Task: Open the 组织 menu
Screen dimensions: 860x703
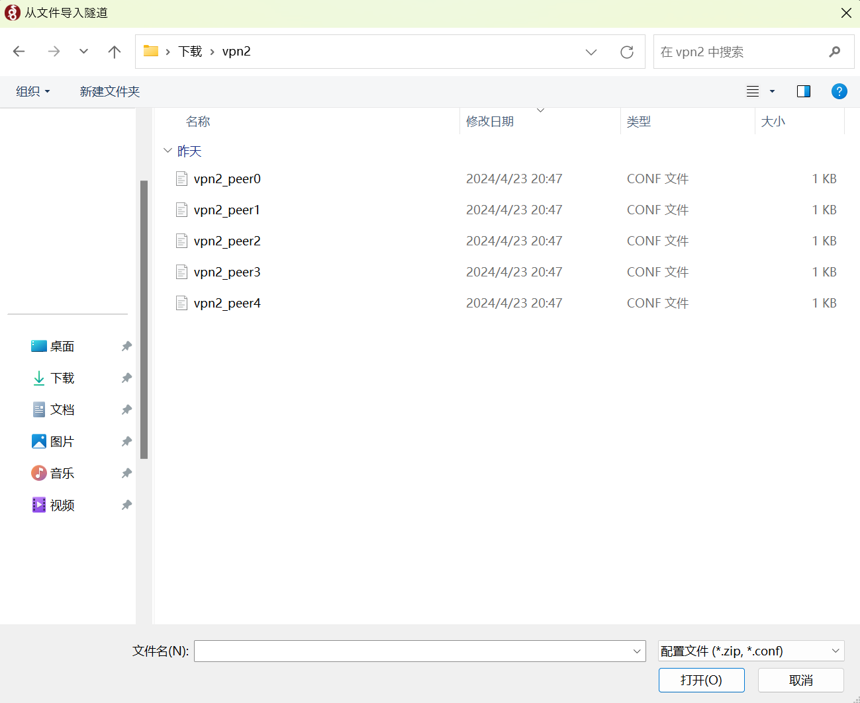Action: [33, 91]
